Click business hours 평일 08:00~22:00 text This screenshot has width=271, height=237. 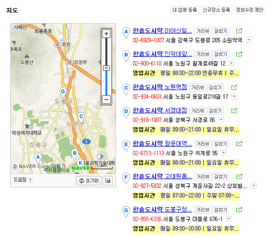[180, 73]
